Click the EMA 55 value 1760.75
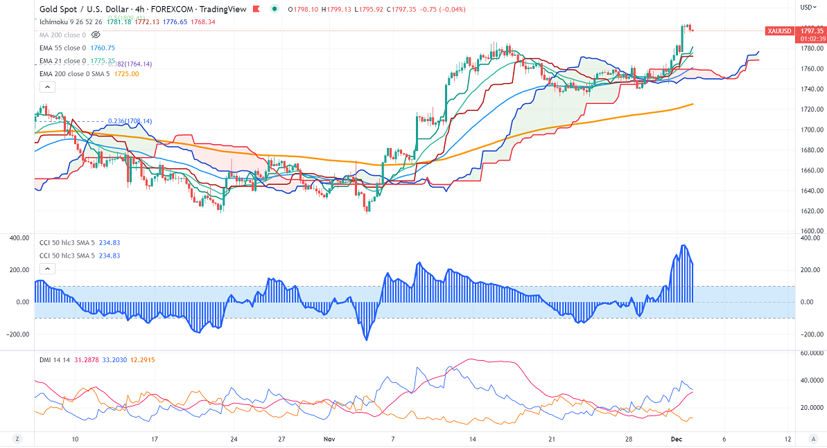This screenshot has height=448, width=827. [103, 48]
